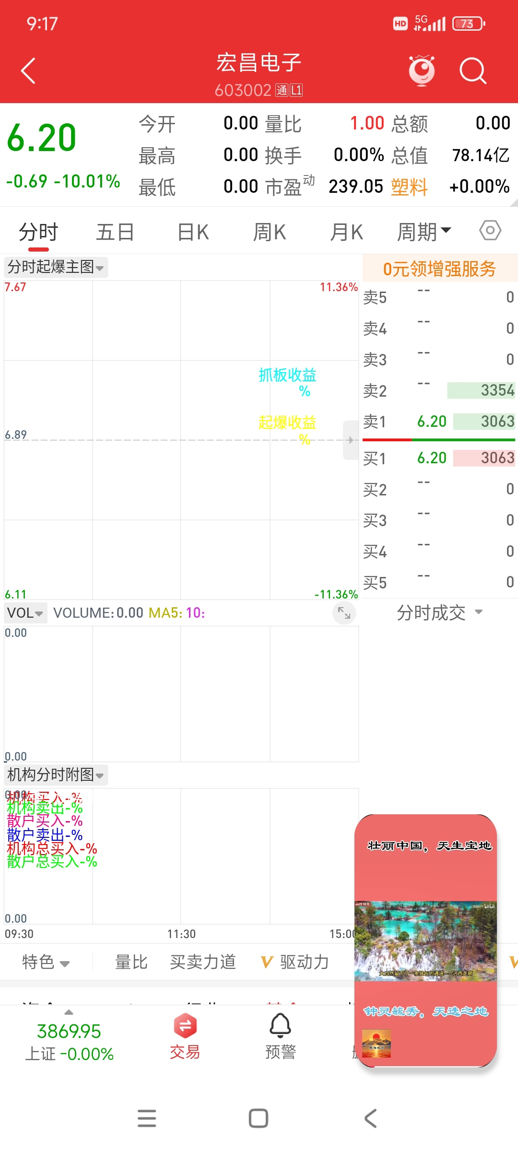Tap the 交易 trade icon
Image resolution: width=518 pixels, height=1151 pixels.
(x=185, y=1036)
